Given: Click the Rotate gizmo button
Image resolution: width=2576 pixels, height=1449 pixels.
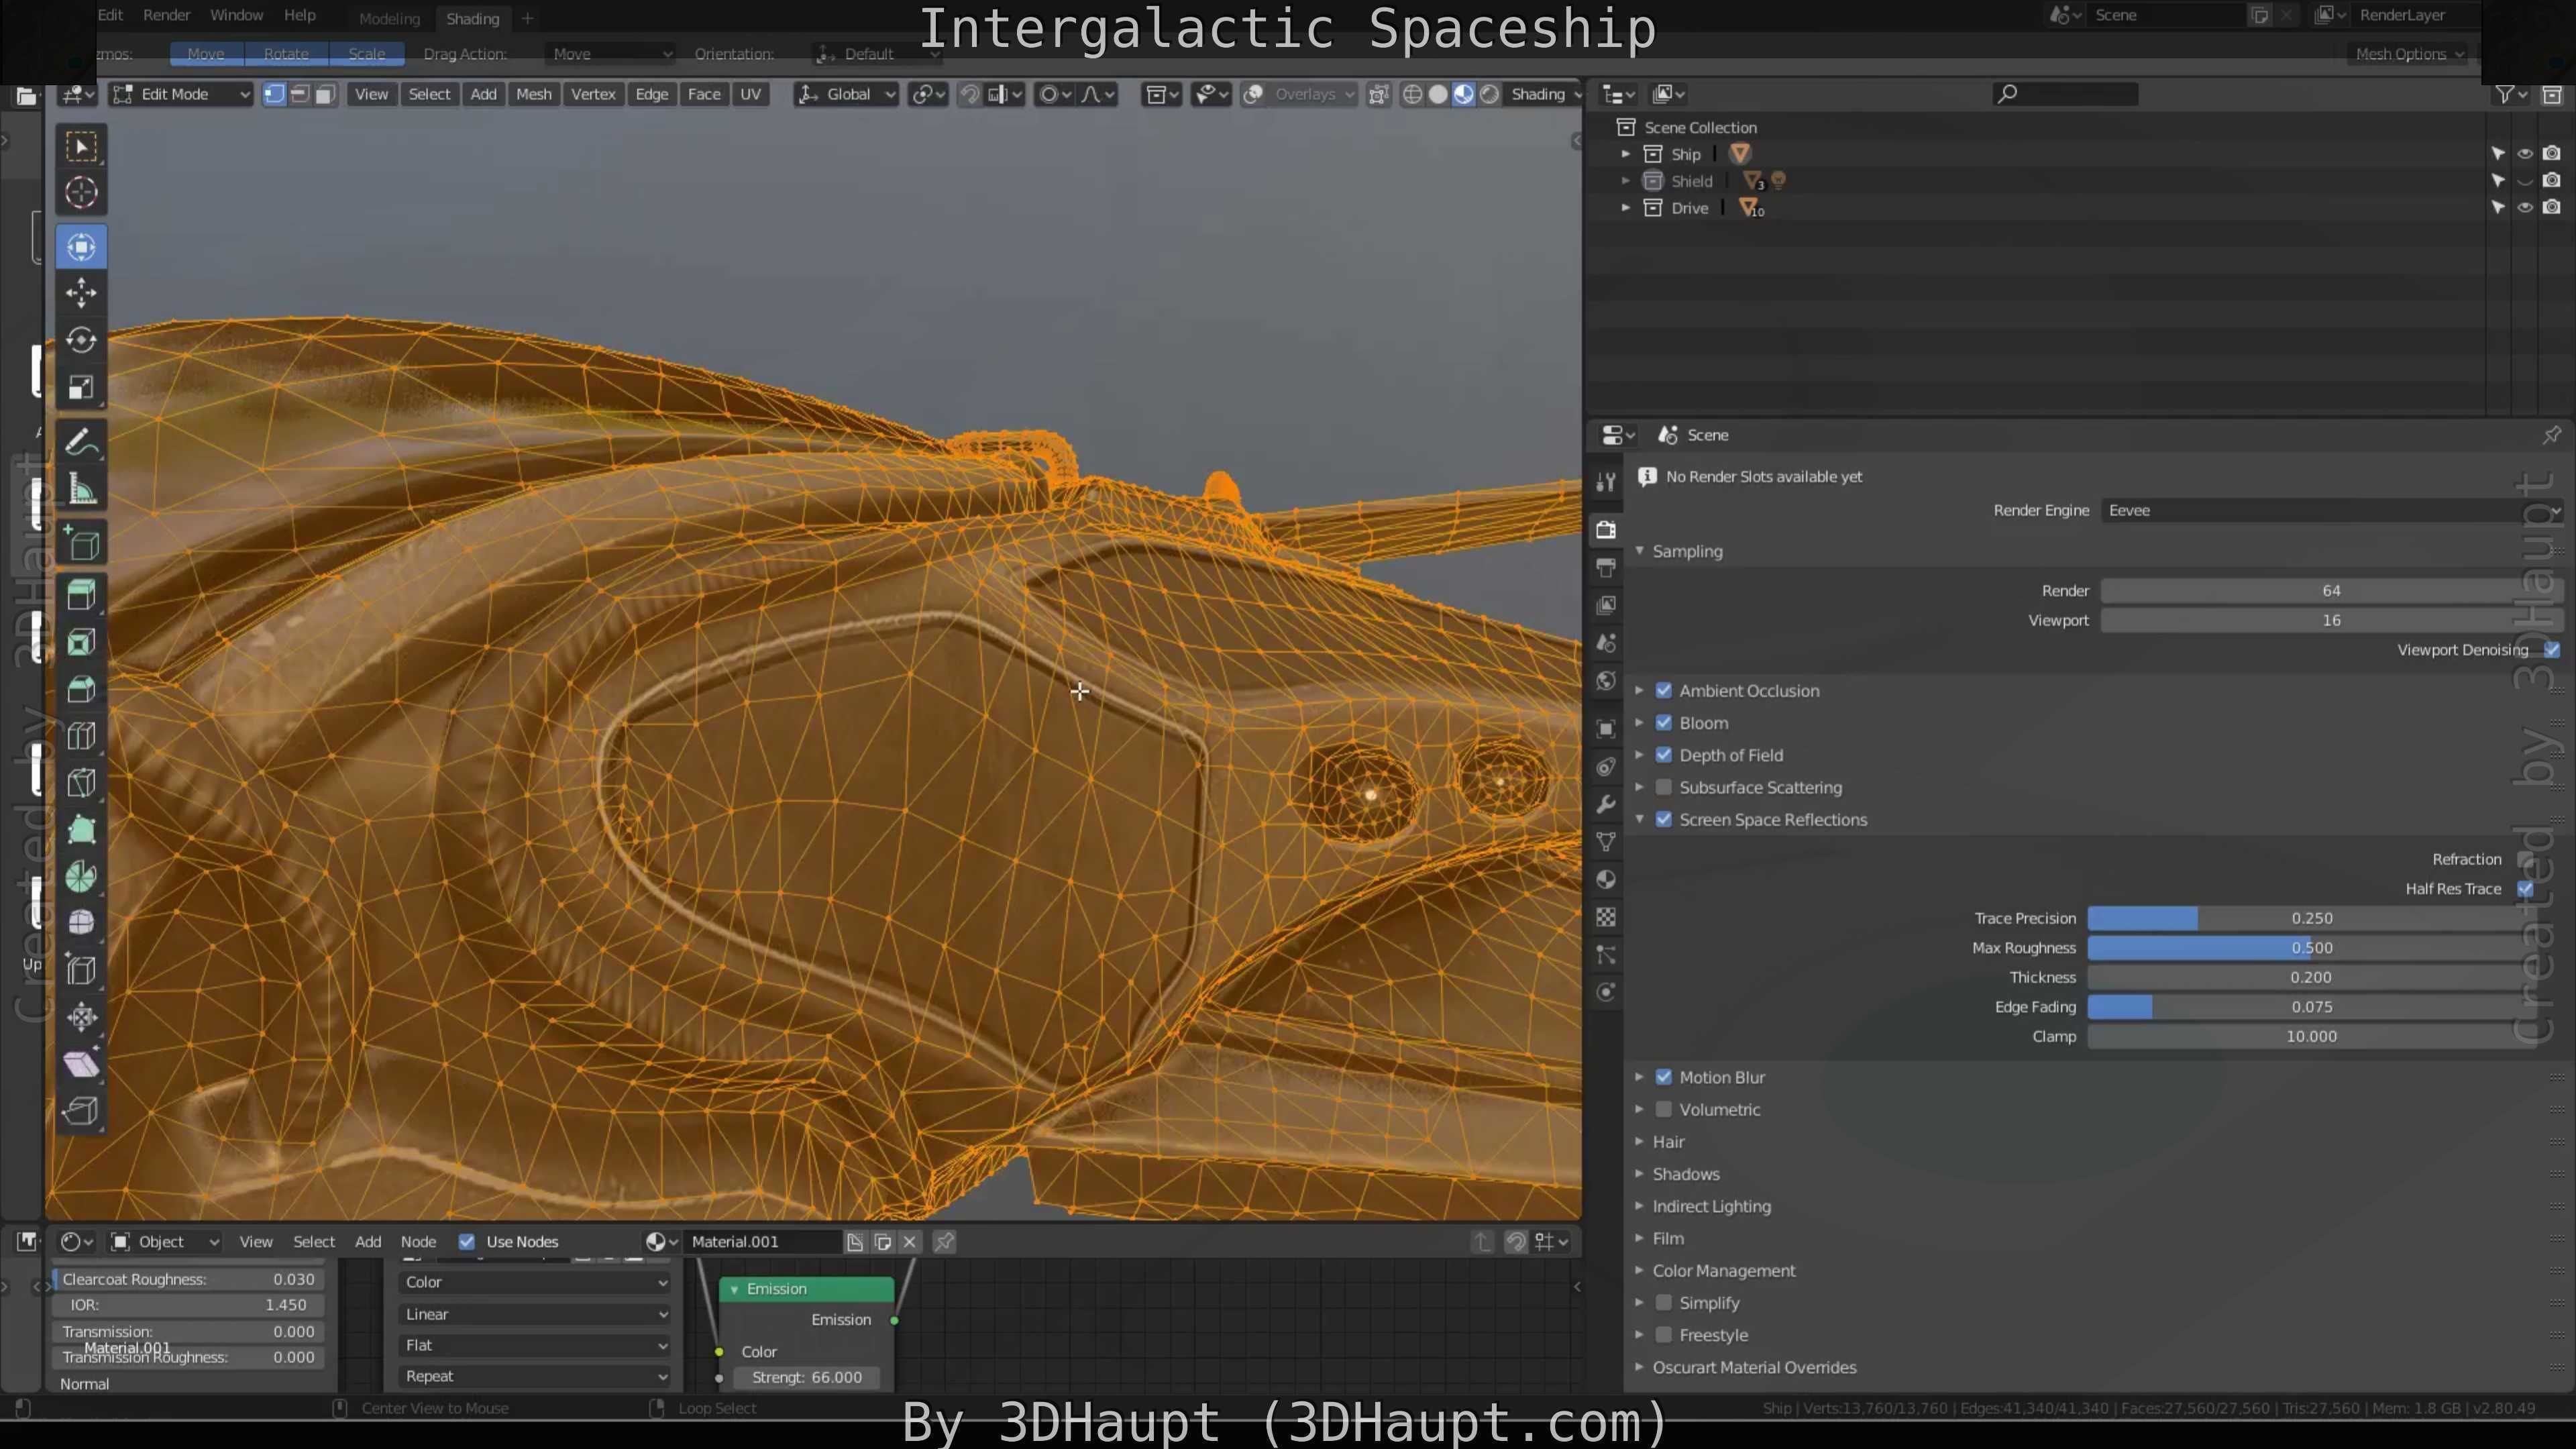Looking at the screenshot, I should [286, 54].
